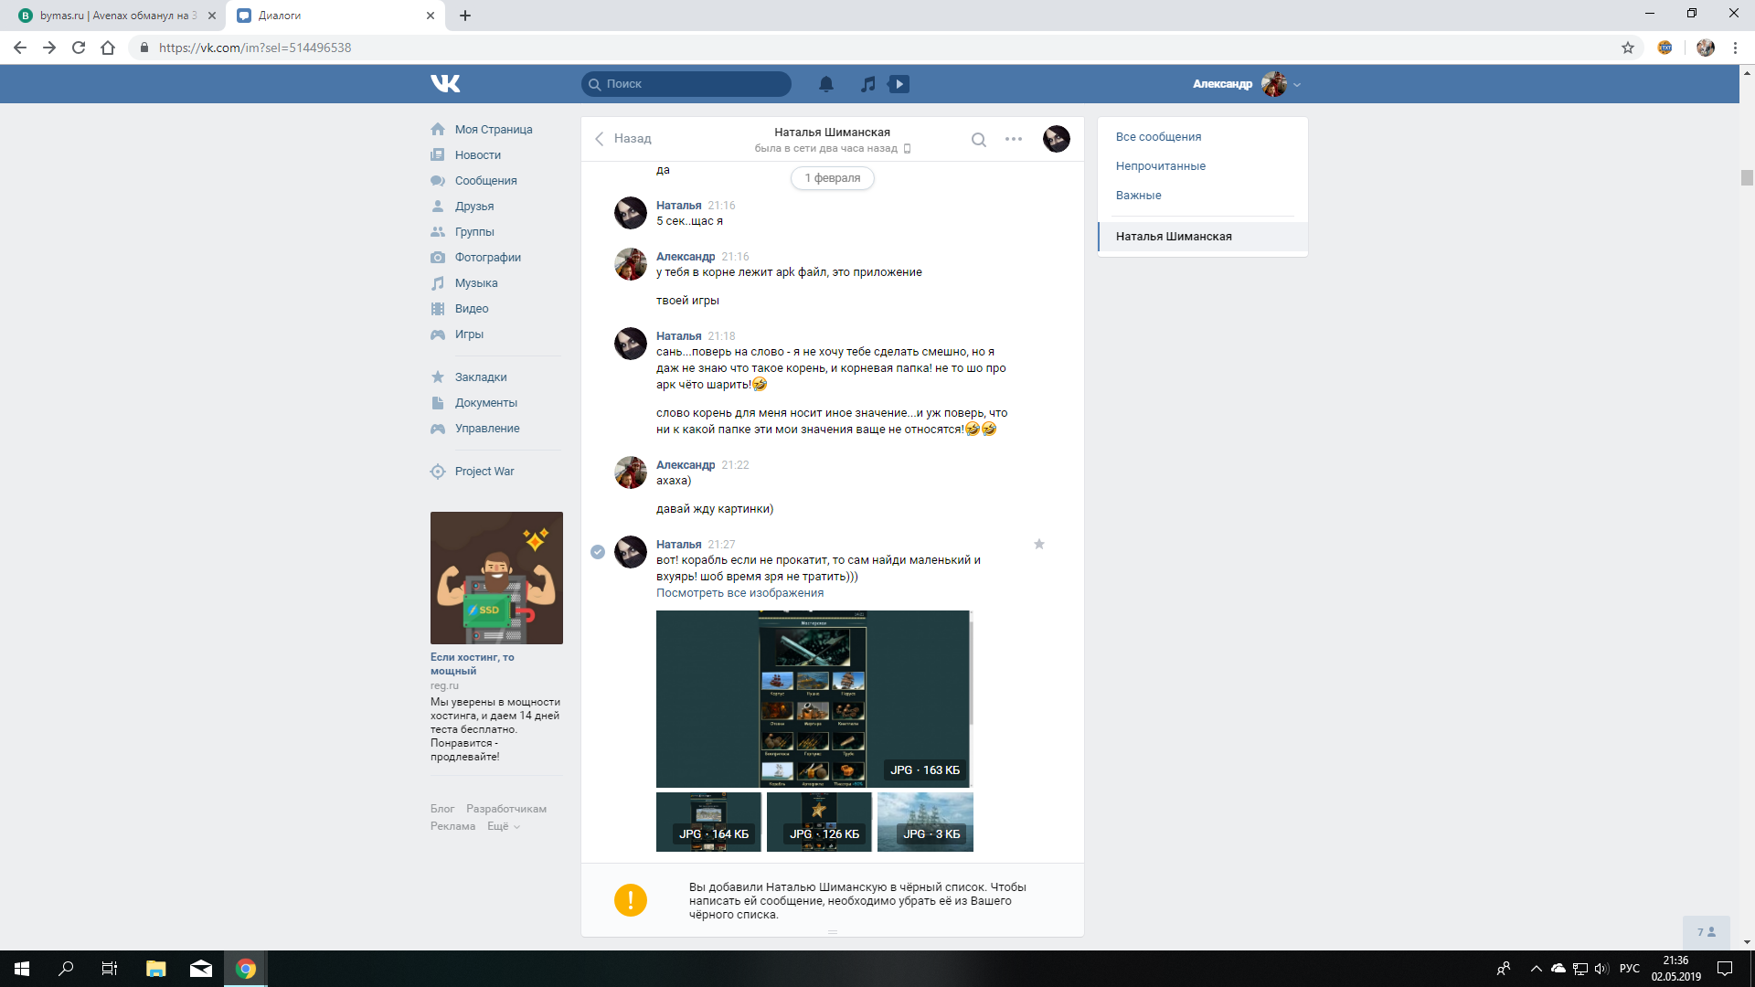Click the VK logo icon

[445, 84]
